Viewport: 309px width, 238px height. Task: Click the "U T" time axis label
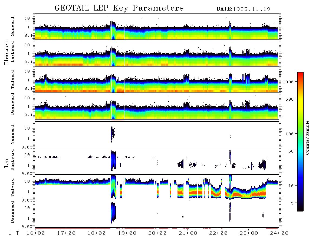pyautogui.click(x=14, y=233)
